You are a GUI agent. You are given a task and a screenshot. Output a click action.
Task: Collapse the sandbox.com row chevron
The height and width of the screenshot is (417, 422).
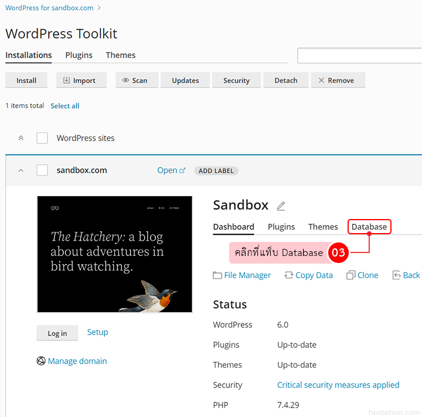pyautogui.click(x=21, y=170)
